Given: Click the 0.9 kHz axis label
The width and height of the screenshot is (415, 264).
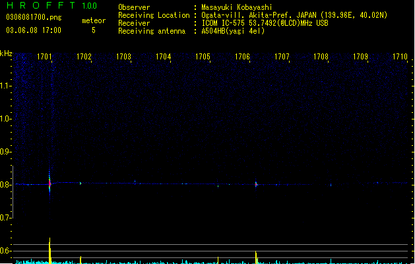Looking at the screenshot, I should 5,152.
